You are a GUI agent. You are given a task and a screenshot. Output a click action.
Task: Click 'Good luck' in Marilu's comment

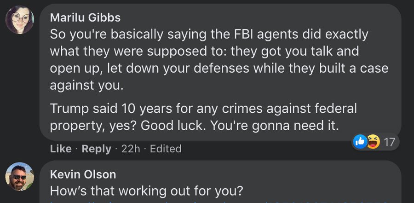tap(172, 126)
